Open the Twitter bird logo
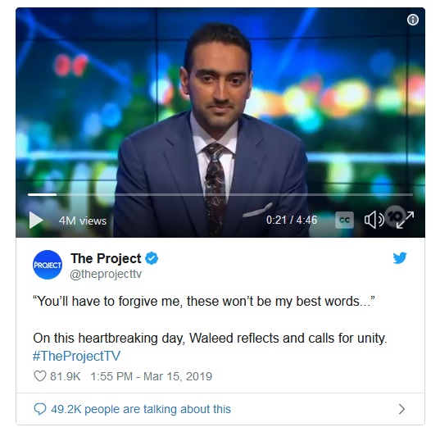The width and height of the screenshot is (440, 432). [400, 258]
